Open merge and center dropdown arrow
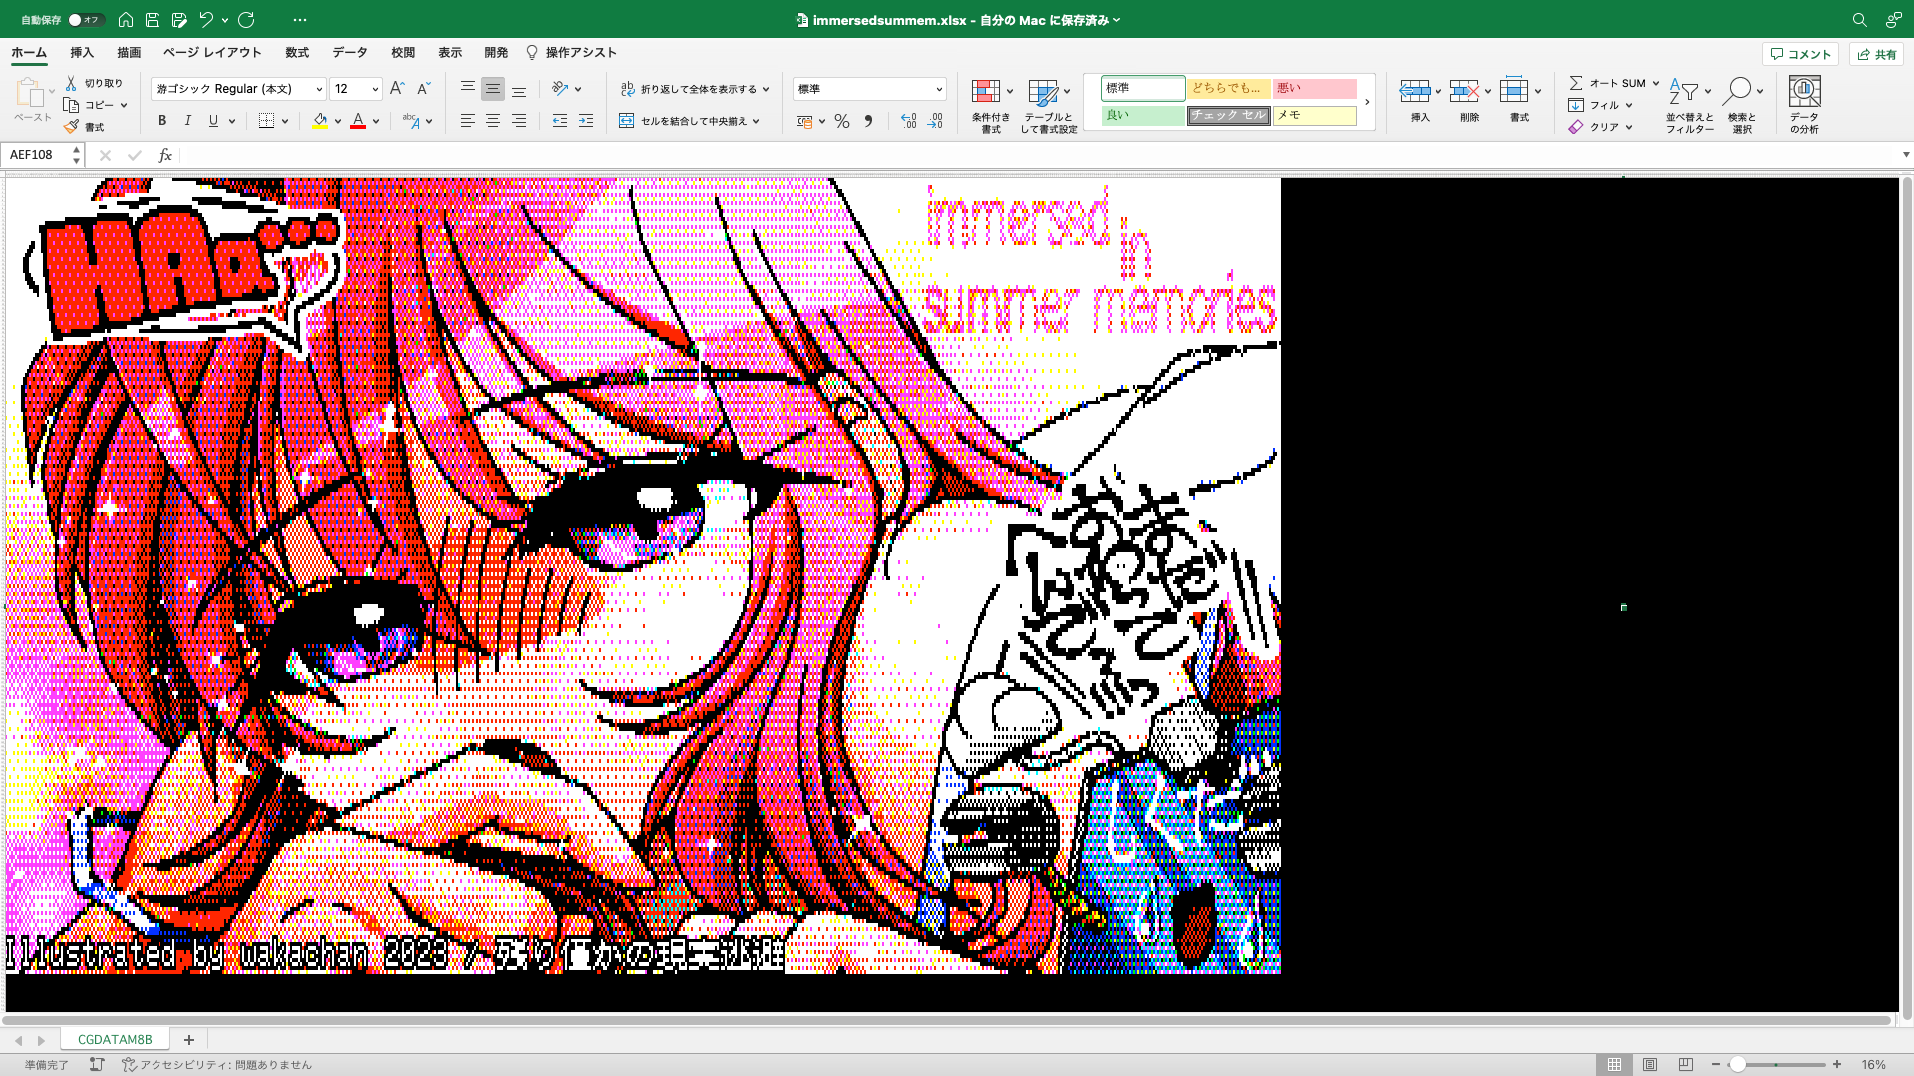Screen dimensions: 1914x1076 click(x=756, y=121)
